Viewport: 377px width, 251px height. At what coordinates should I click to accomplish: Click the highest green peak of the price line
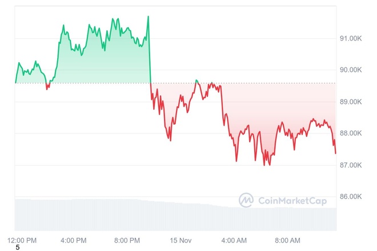pos(149,17)
